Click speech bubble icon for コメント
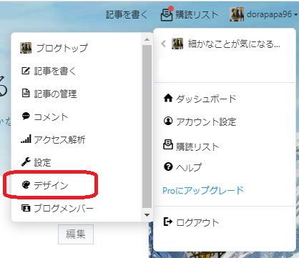Viewport: 299px width, 258px height. [x=26, y=116]
